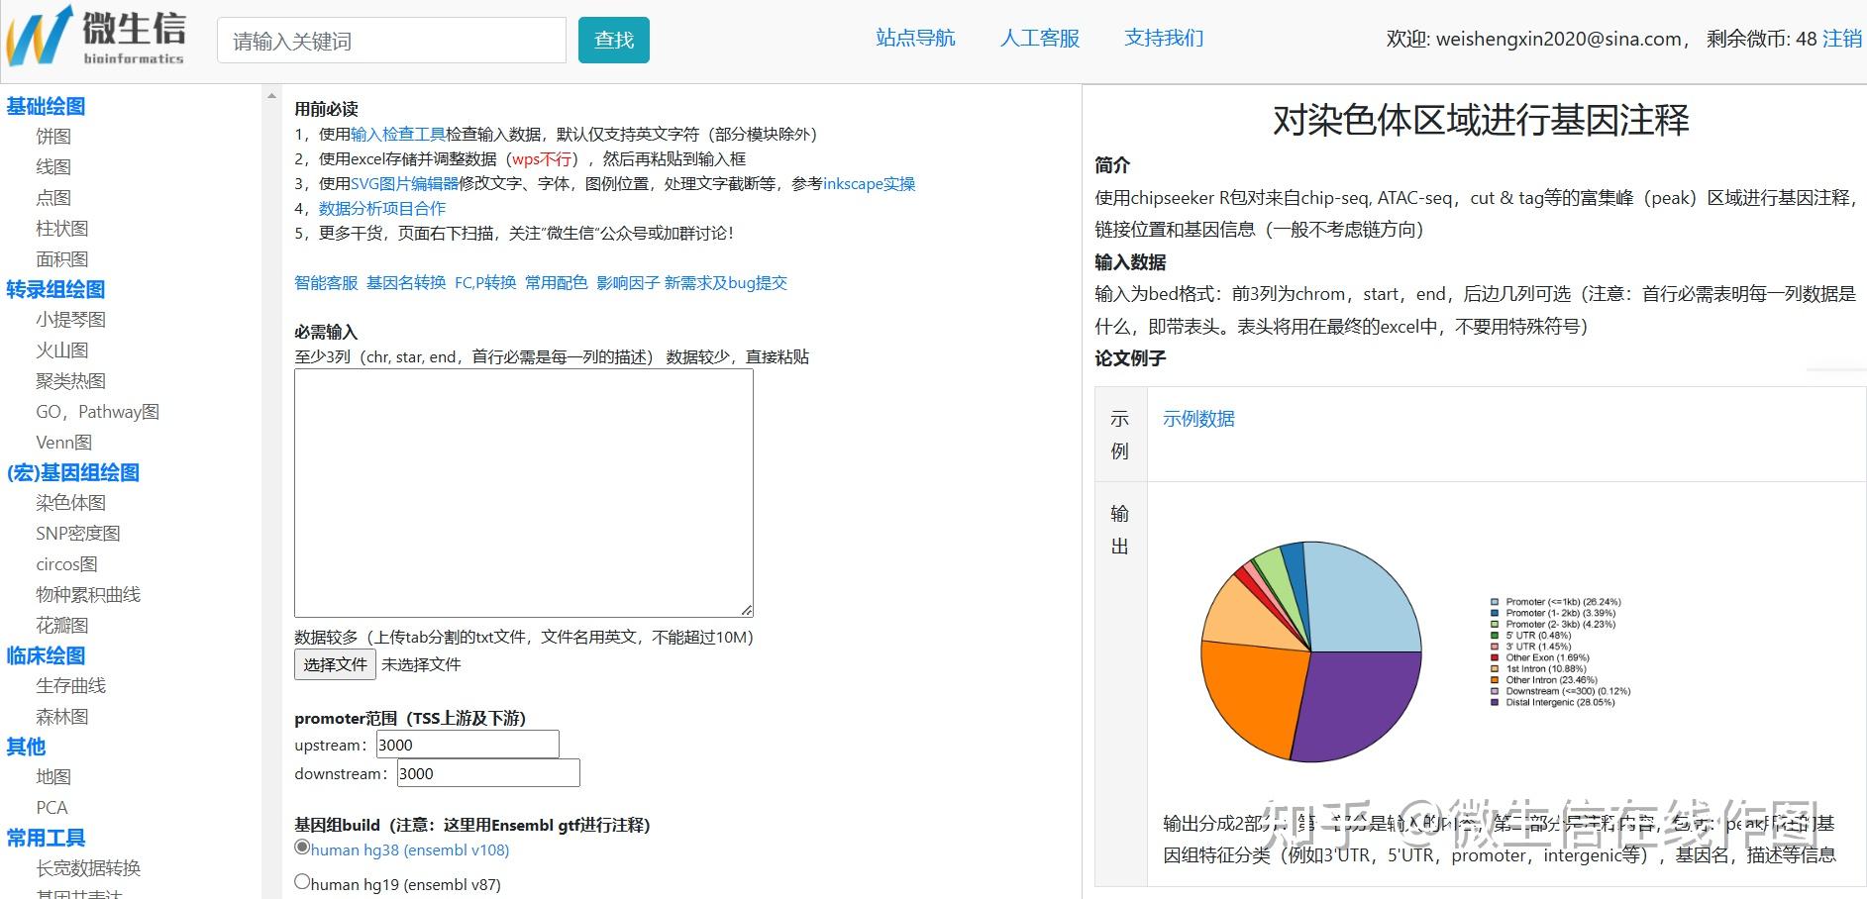This screenshot has height=899, width=1867.
Task: Click the sidebar scrollbar up arrow
Action: pyautogui.click(x=268, y=93)
